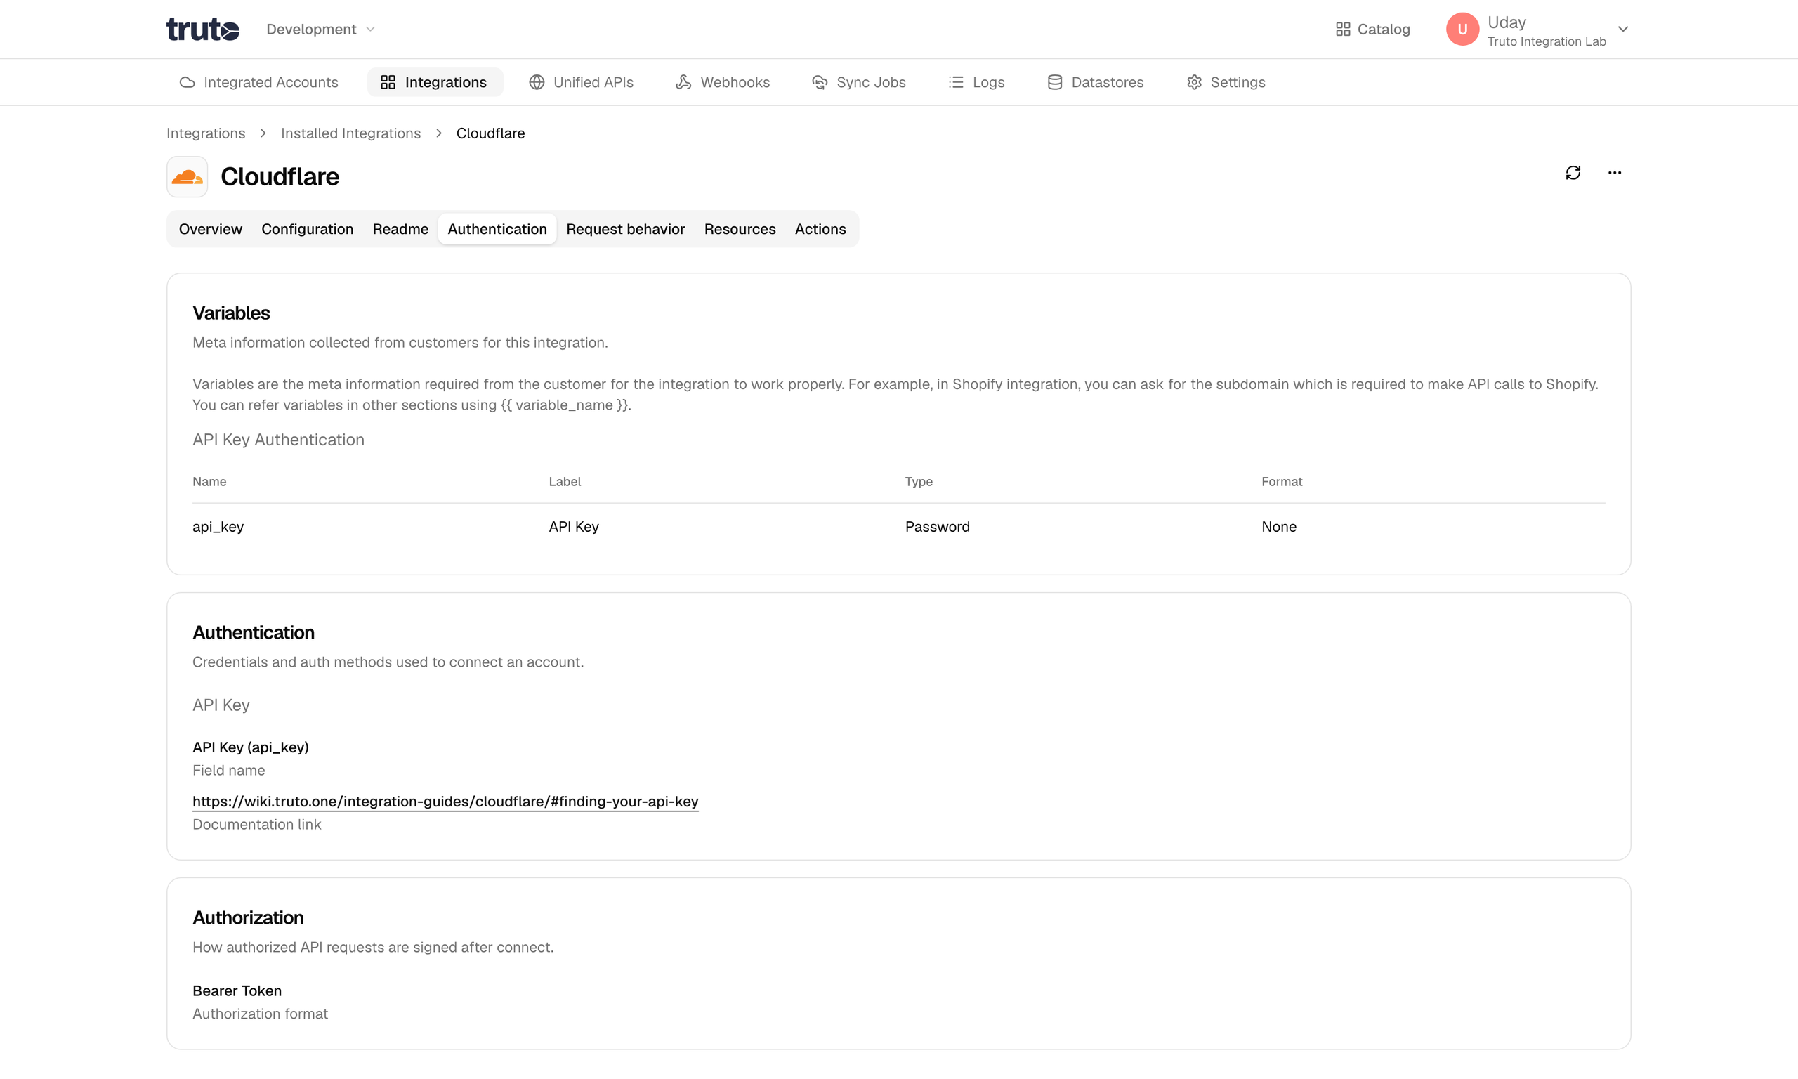The height and width of the screenshot is (1079, 1798).
Task: Click the Truto Integration Lab team name
Action: click(1547, 41)
